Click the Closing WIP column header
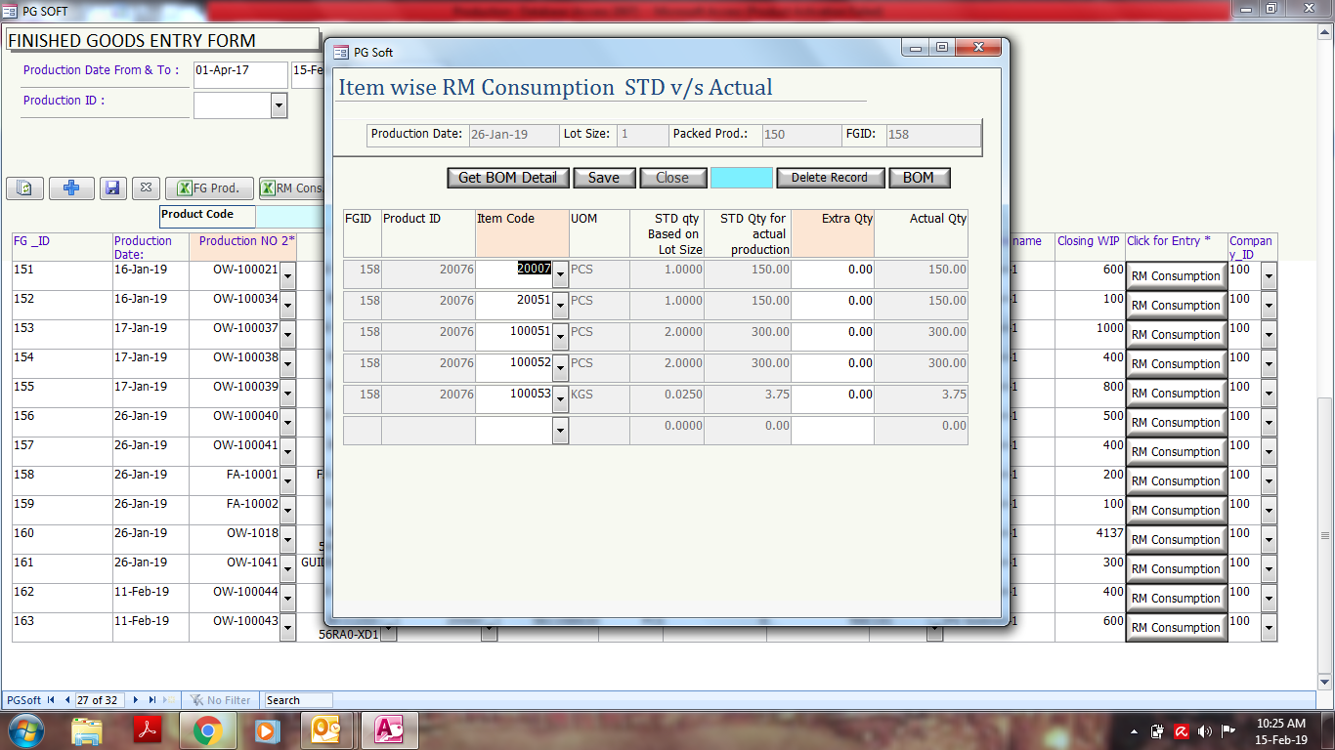Screen dimensions: 1335x750 (1089, 246)
